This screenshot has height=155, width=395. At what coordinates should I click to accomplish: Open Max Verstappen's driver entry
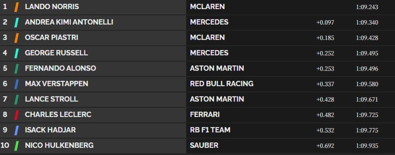click(x=56, y=84)
